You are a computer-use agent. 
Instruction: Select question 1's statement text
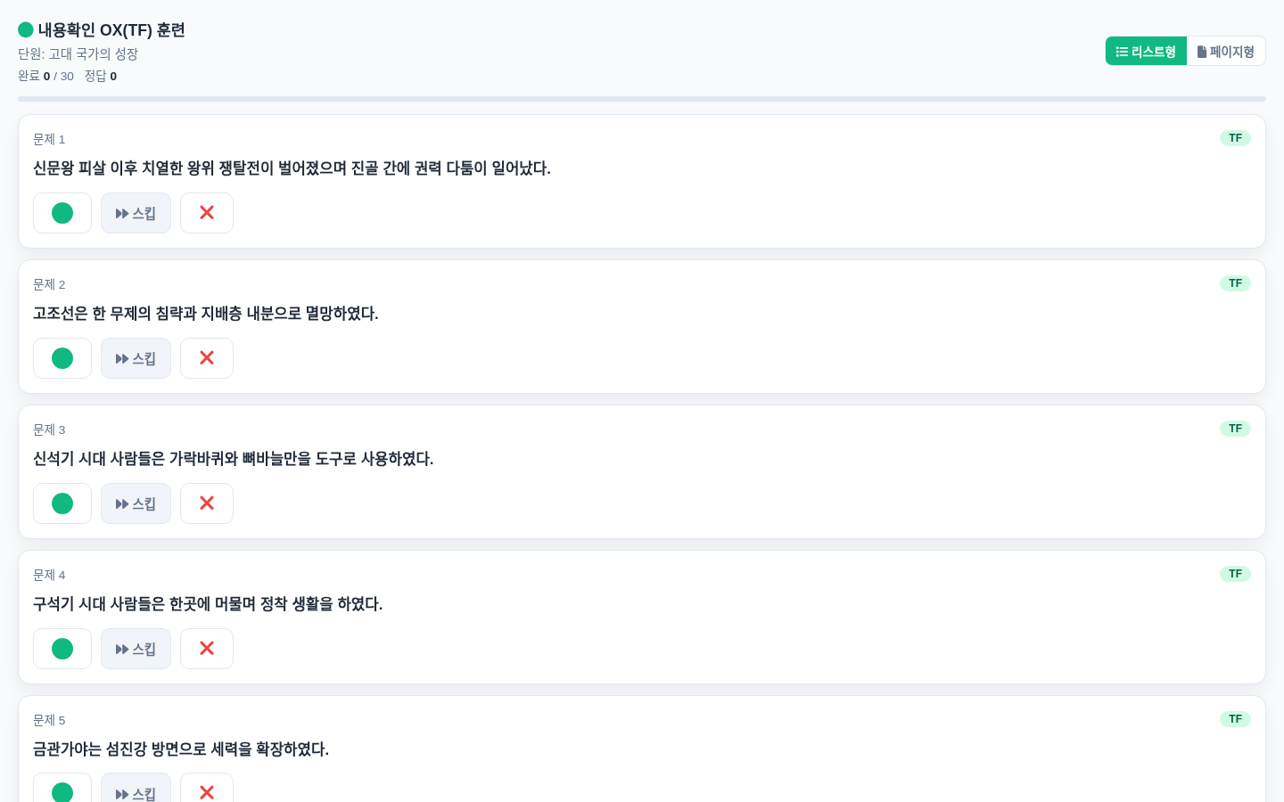tap(292, 168)
